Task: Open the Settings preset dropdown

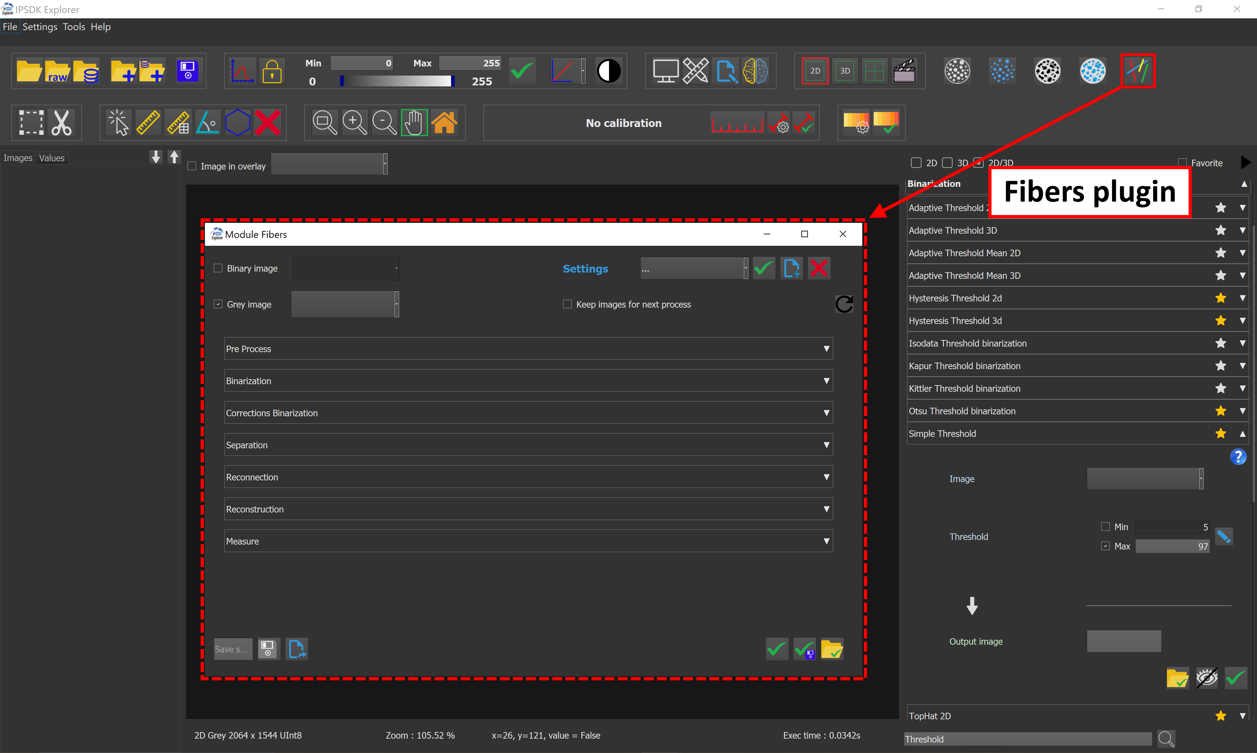Action: pos(694,268)
